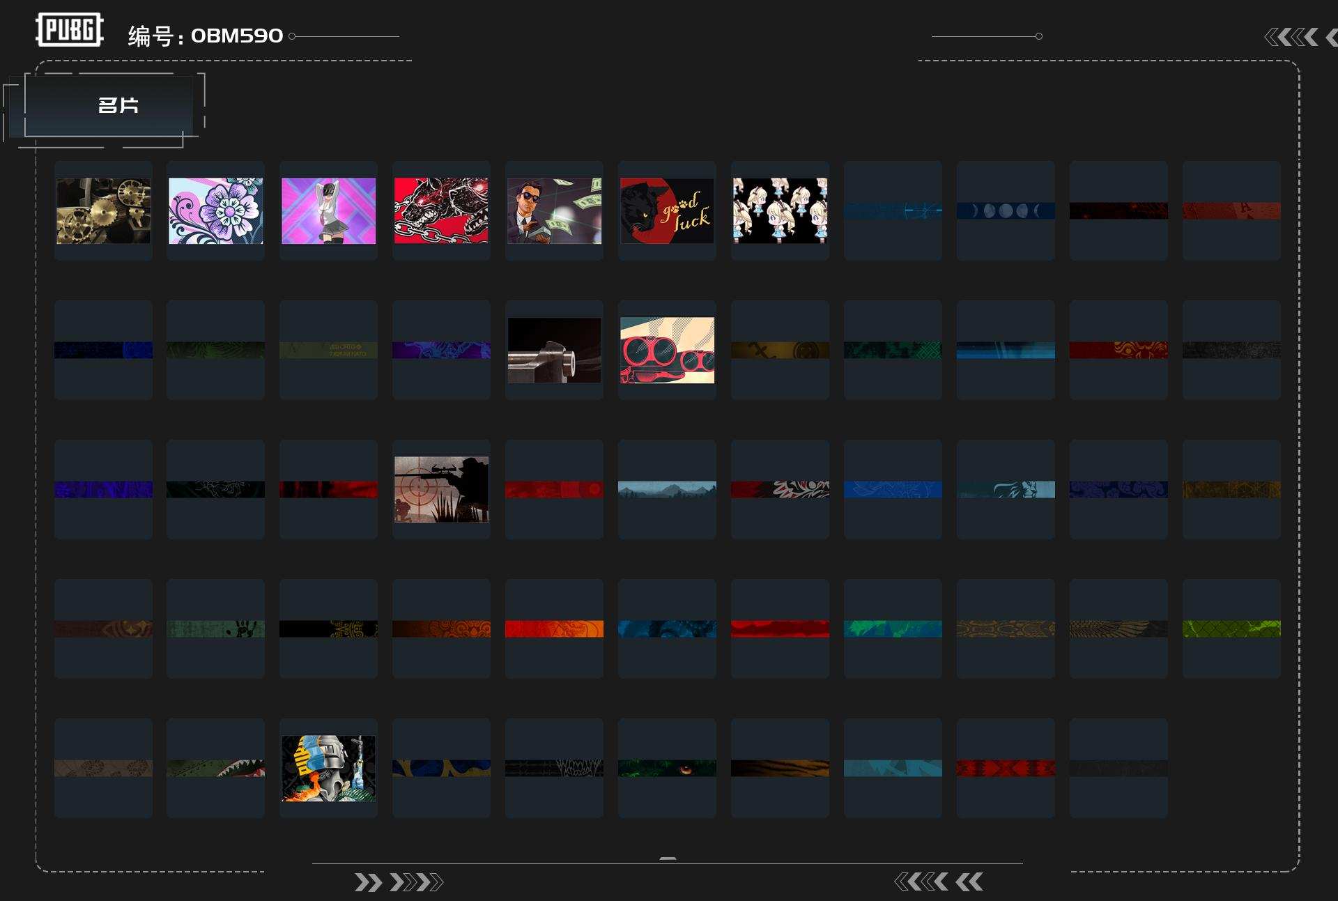The width and height of the screenshot is (1338, 901).
Task: Pick the orange tiger stripe nameplate strip
Action: pos(780,768)
